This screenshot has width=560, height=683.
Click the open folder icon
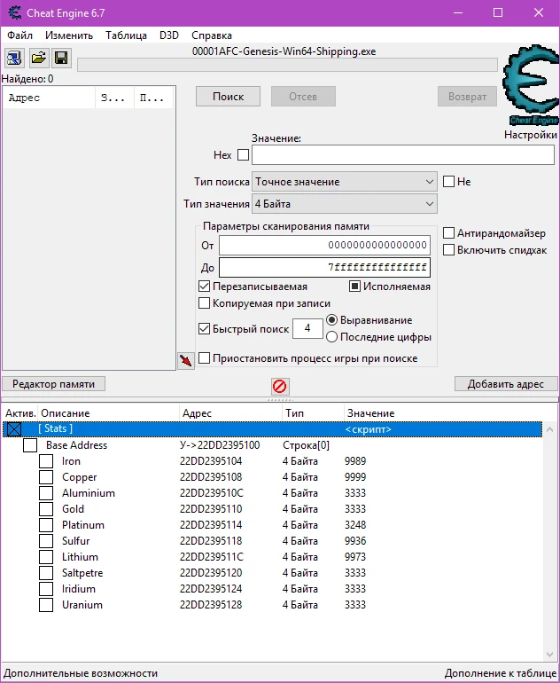tap(38, 58)
